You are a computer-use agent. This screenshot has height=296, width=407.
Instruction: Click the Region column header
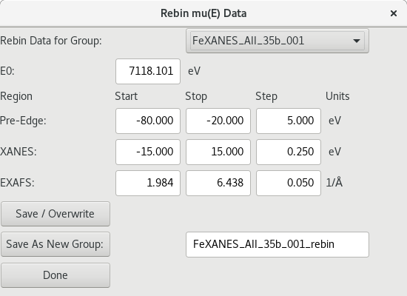[x=16, y=97]
